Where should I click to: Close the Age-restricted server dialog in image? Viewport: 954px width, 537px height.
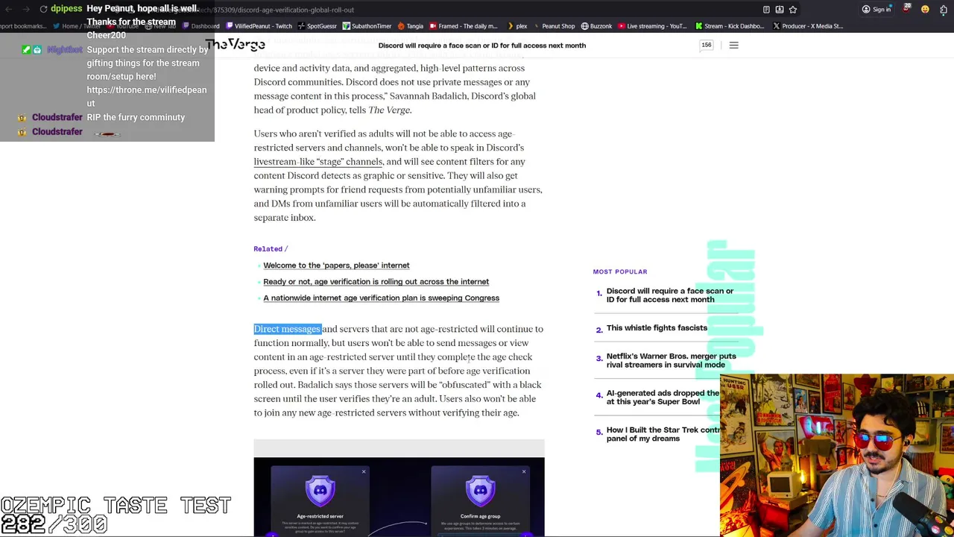(364, 471)
